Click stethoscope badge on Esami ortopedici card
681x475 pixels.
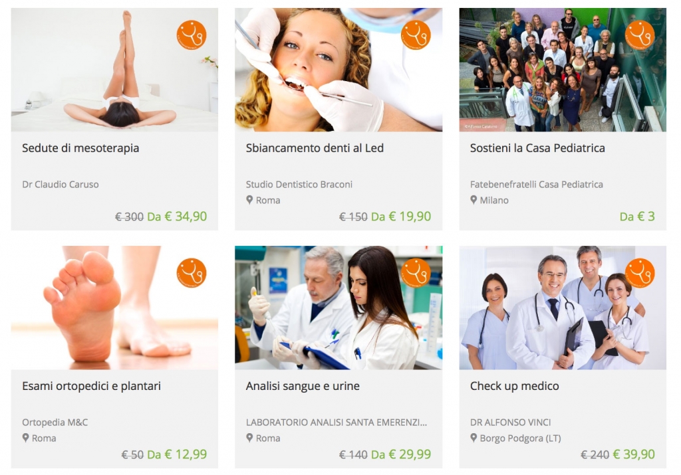point(192,273)
